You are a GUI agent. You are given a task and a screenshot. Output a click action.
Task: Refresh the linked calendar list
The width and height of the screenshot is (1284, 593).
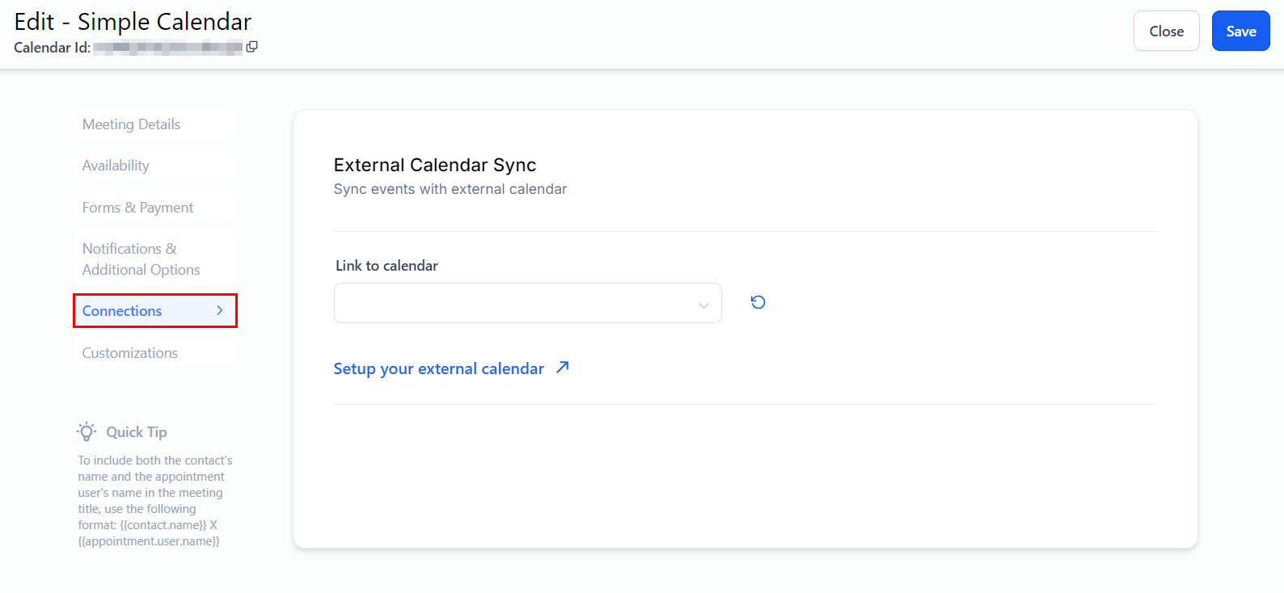[x=758, y=302]
